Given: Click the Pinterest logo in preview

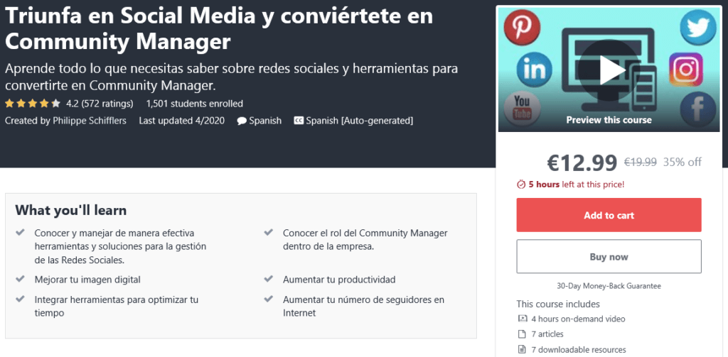Looking at the screenshot, I should click(x=523, y=27).
